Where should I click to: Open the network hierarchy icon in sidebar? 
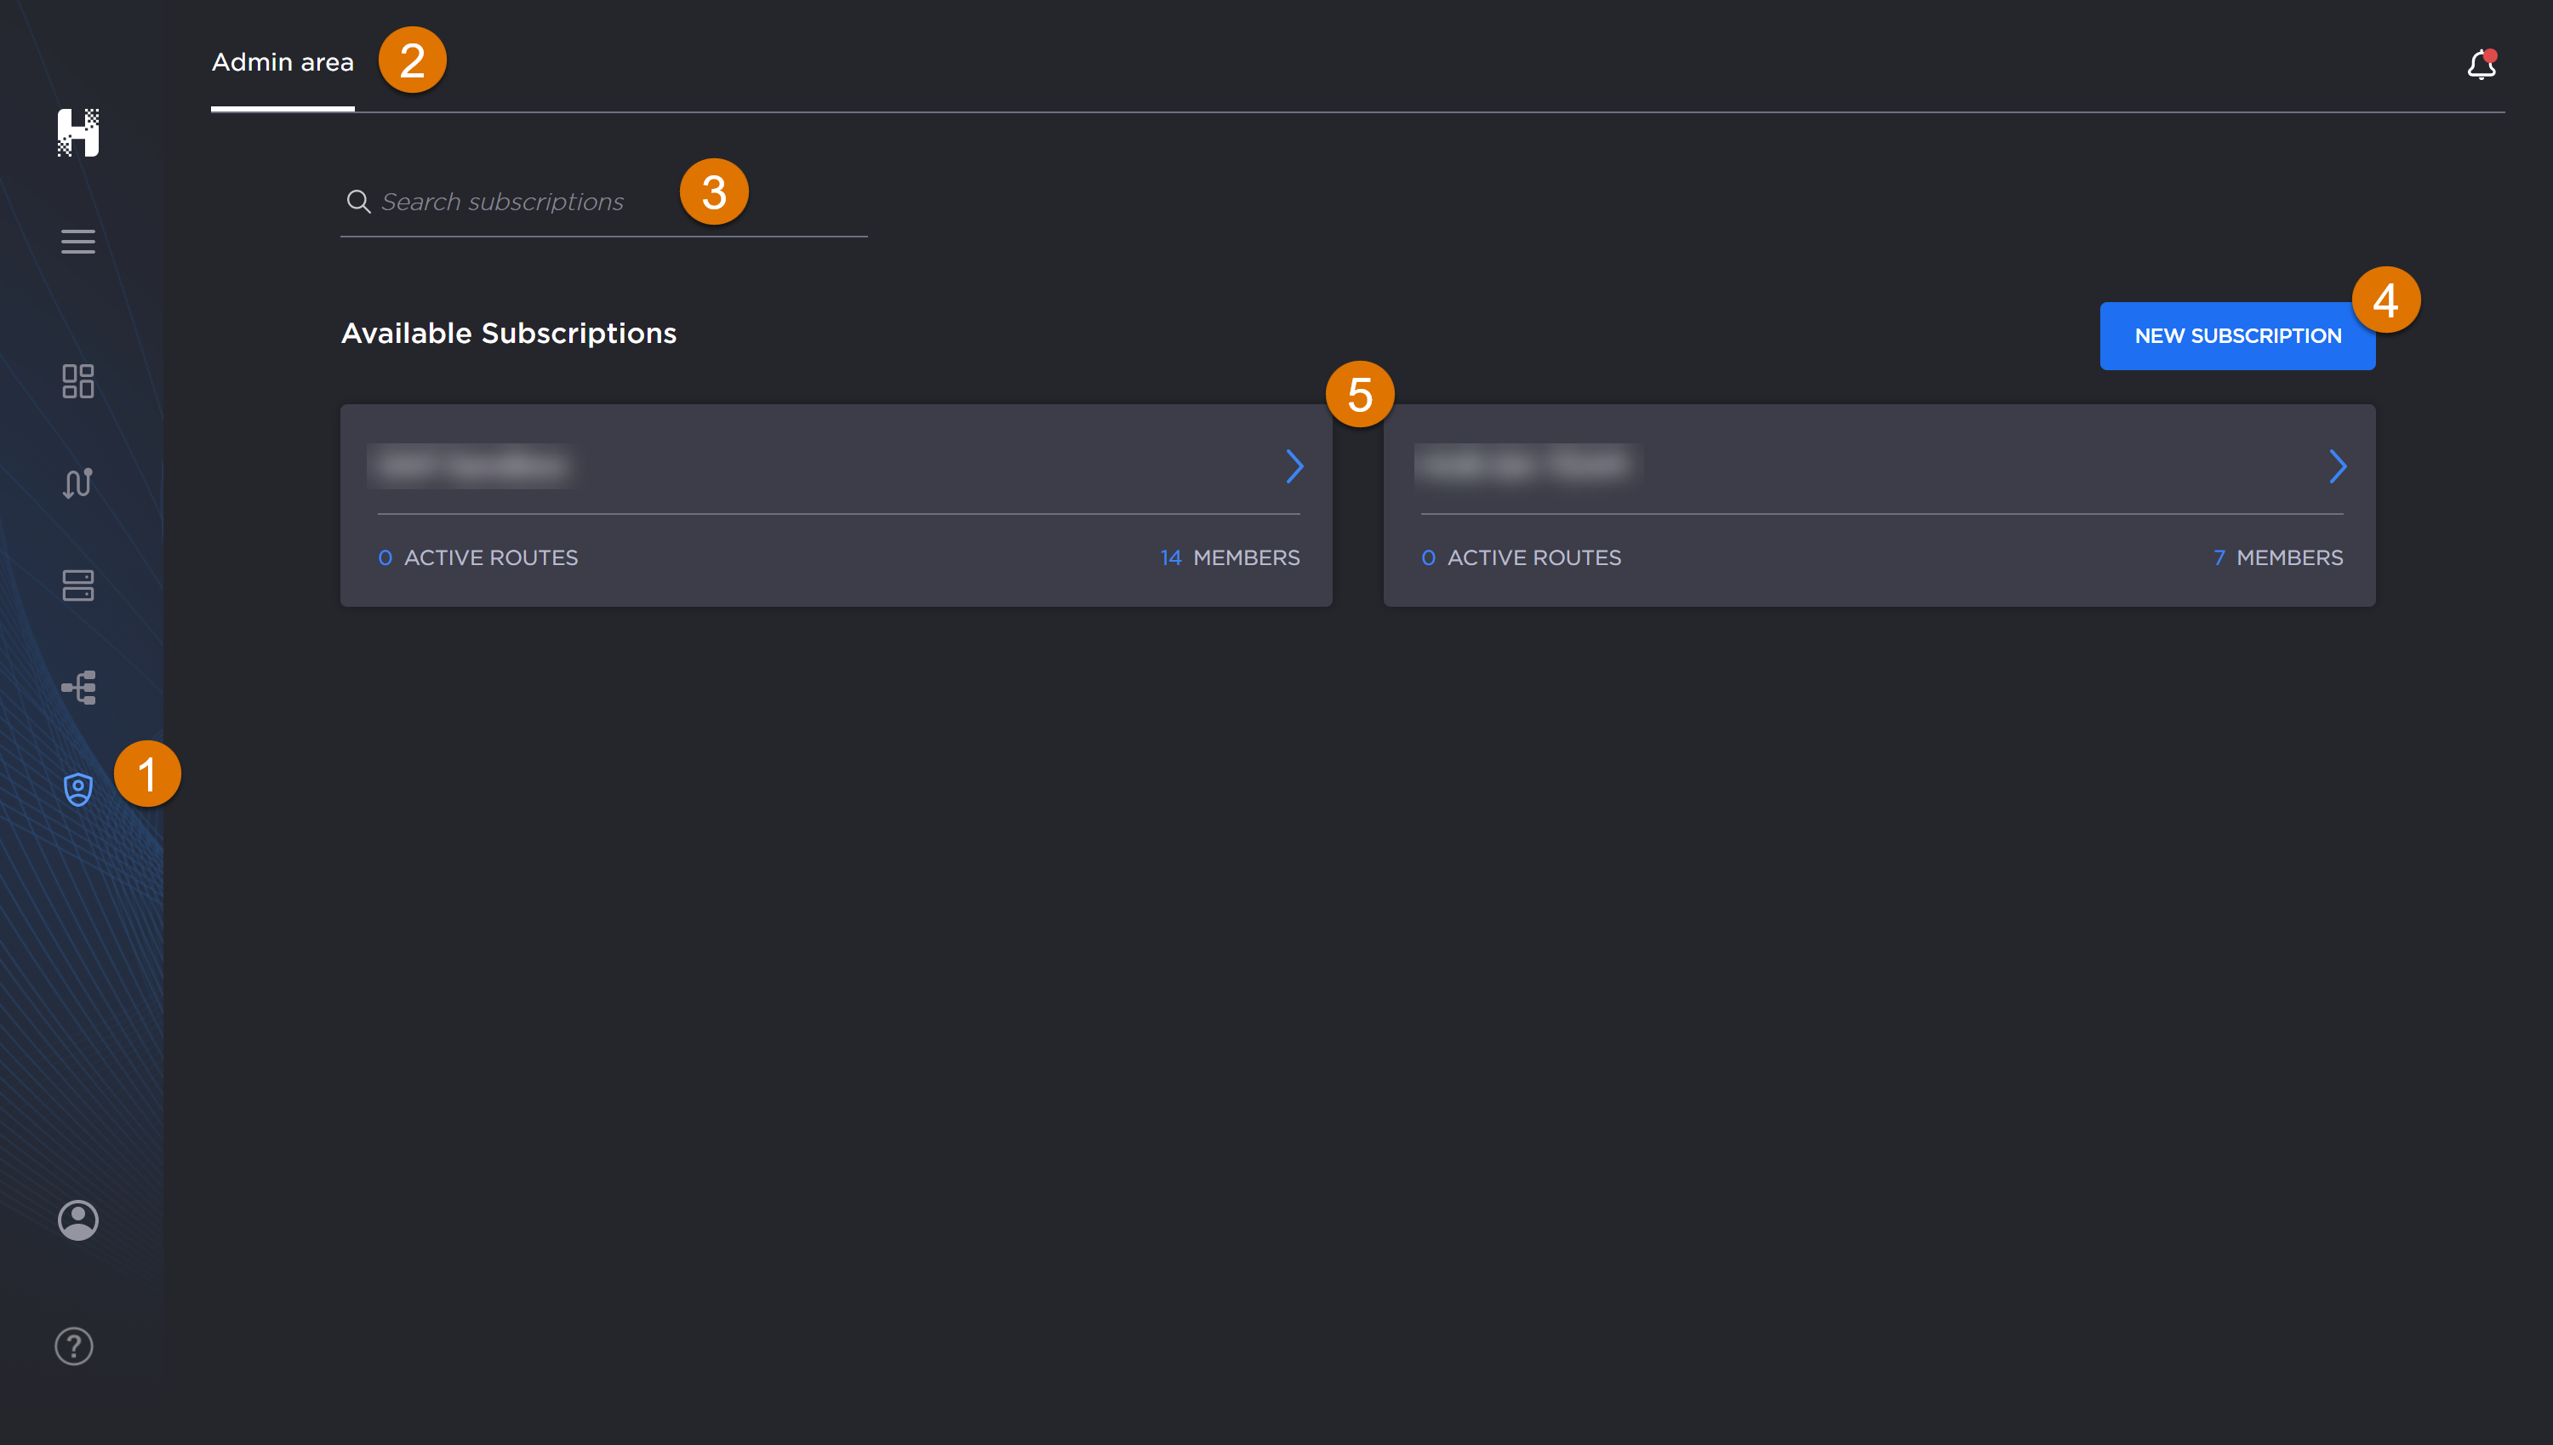[x=77, y=687]
